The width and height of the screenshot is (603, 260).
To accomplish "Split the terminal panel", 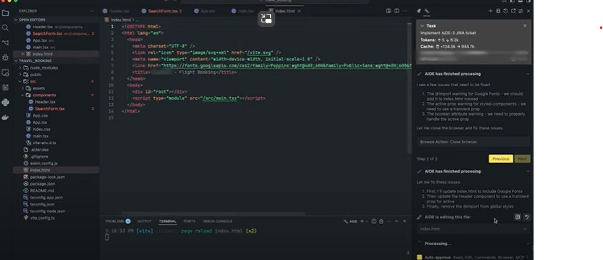I will coord(373,222).
